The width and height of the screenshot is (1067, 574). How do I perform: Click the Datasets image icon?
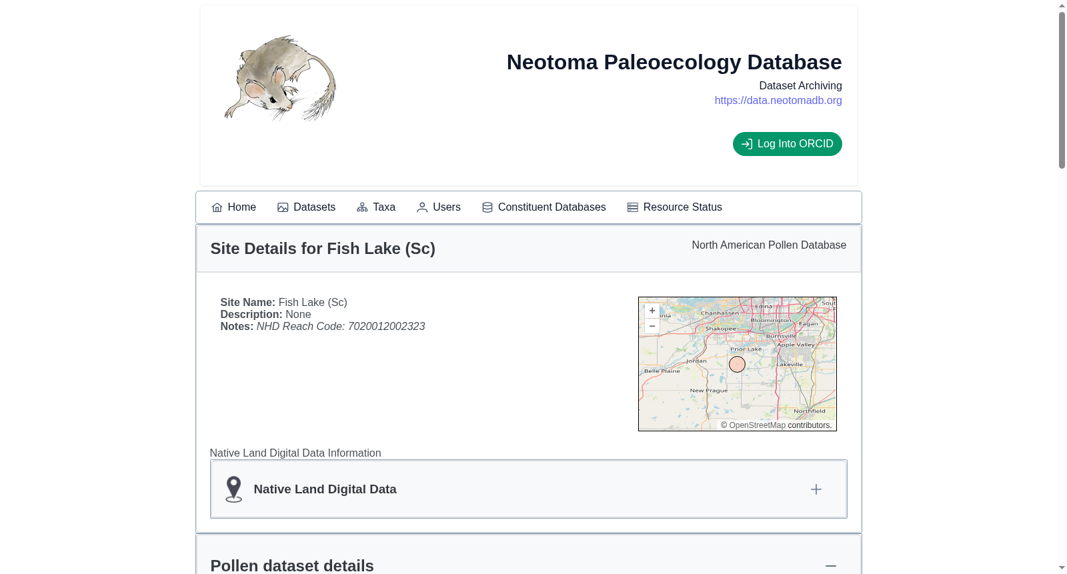[x=283, y=207]
